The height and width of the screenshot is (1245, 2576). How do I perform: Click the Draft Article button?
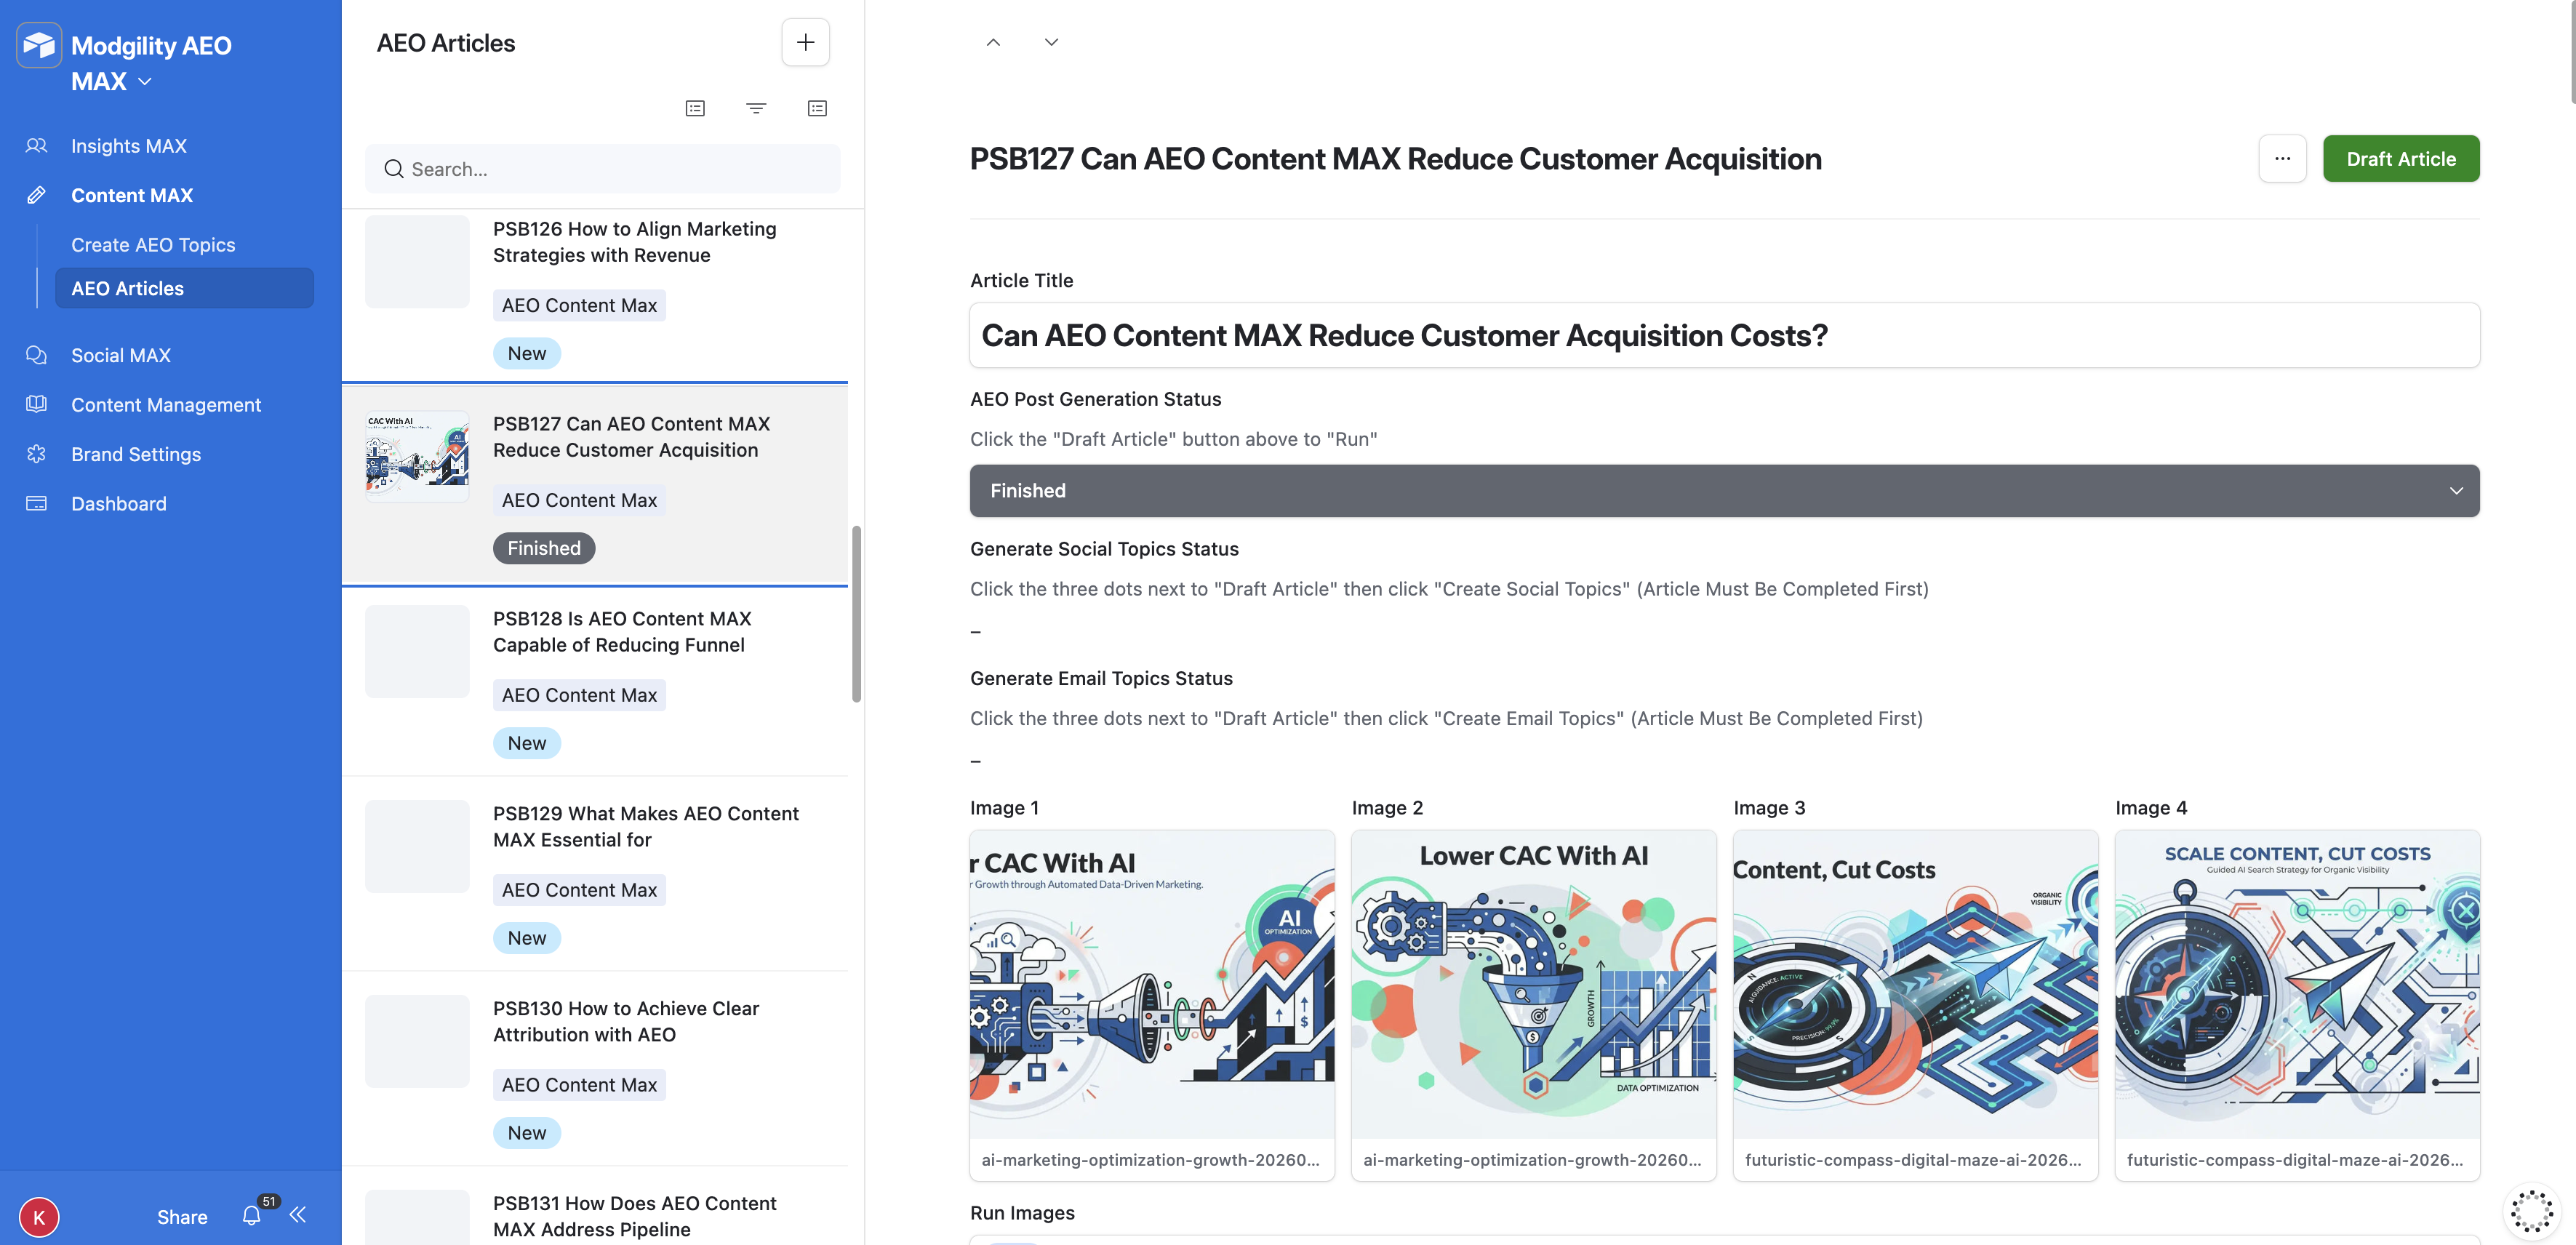(x=2401, y=158)
